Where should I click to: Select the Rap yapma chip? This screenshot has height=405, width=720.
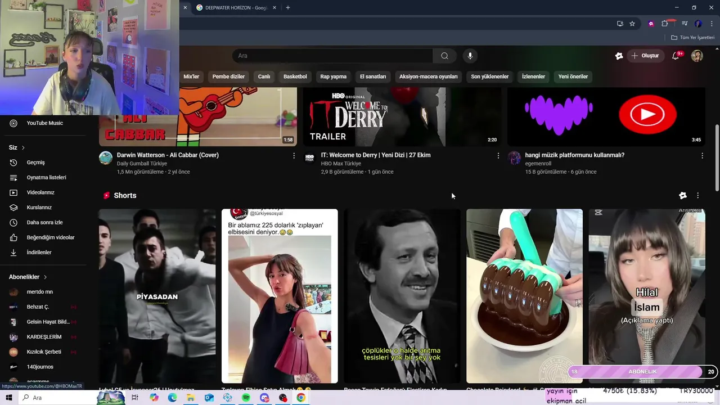(x=334, y=76)
